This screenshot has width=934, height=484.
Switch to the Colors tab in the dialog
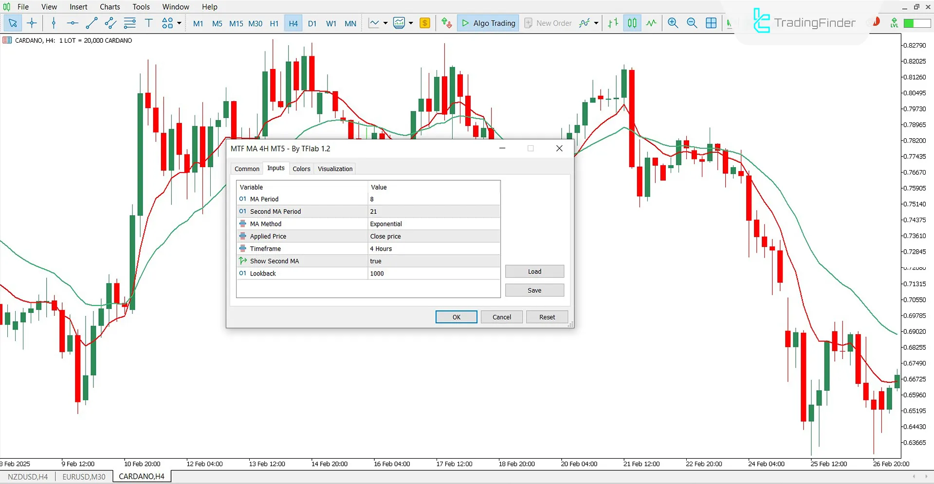(x=301, y=169)
